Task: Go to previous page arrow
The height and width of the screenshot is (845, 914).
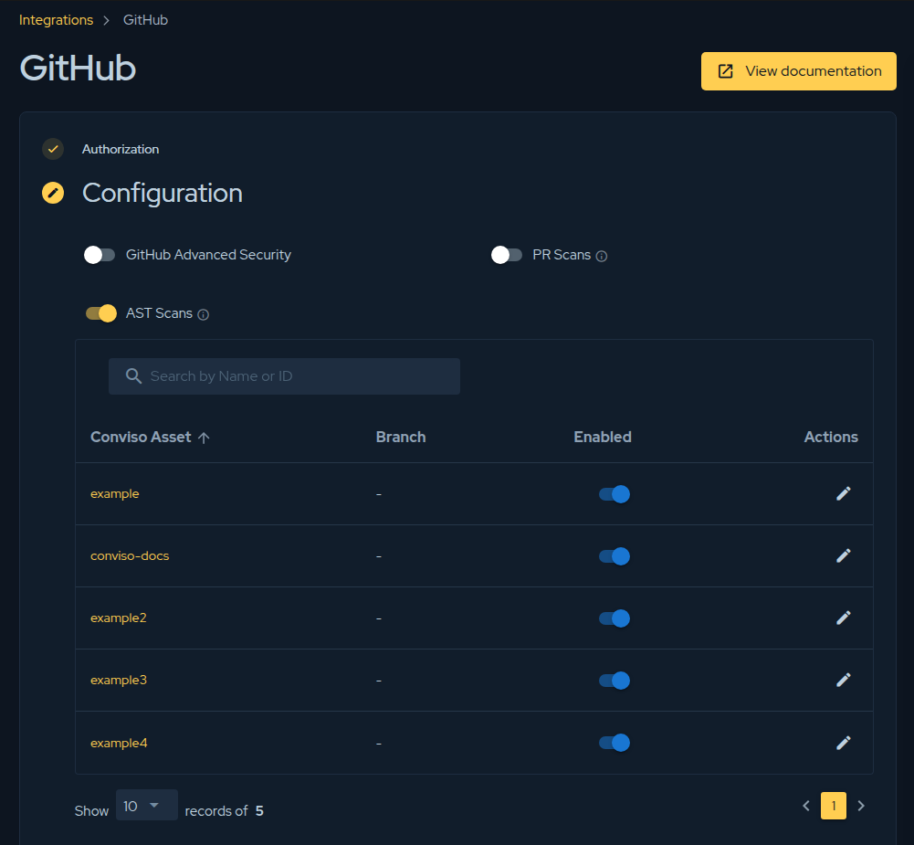Action: [806, 806]
